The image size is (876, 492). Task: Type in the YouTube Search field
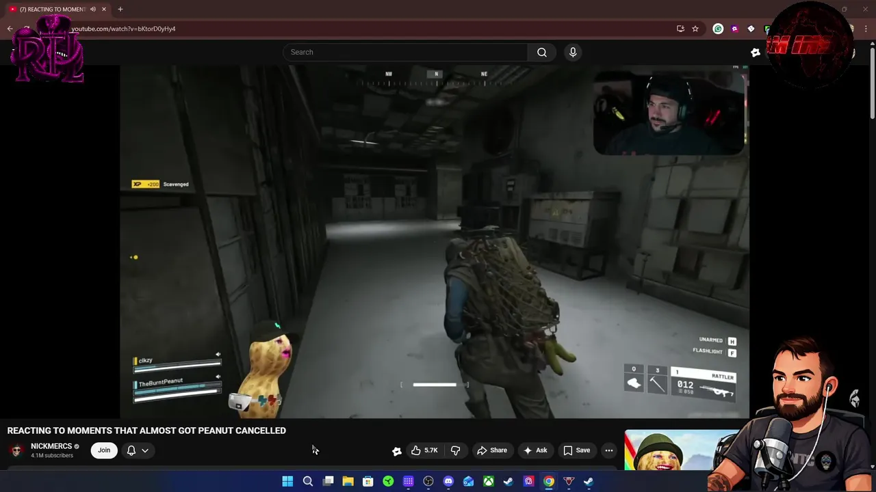click(405, 52)
